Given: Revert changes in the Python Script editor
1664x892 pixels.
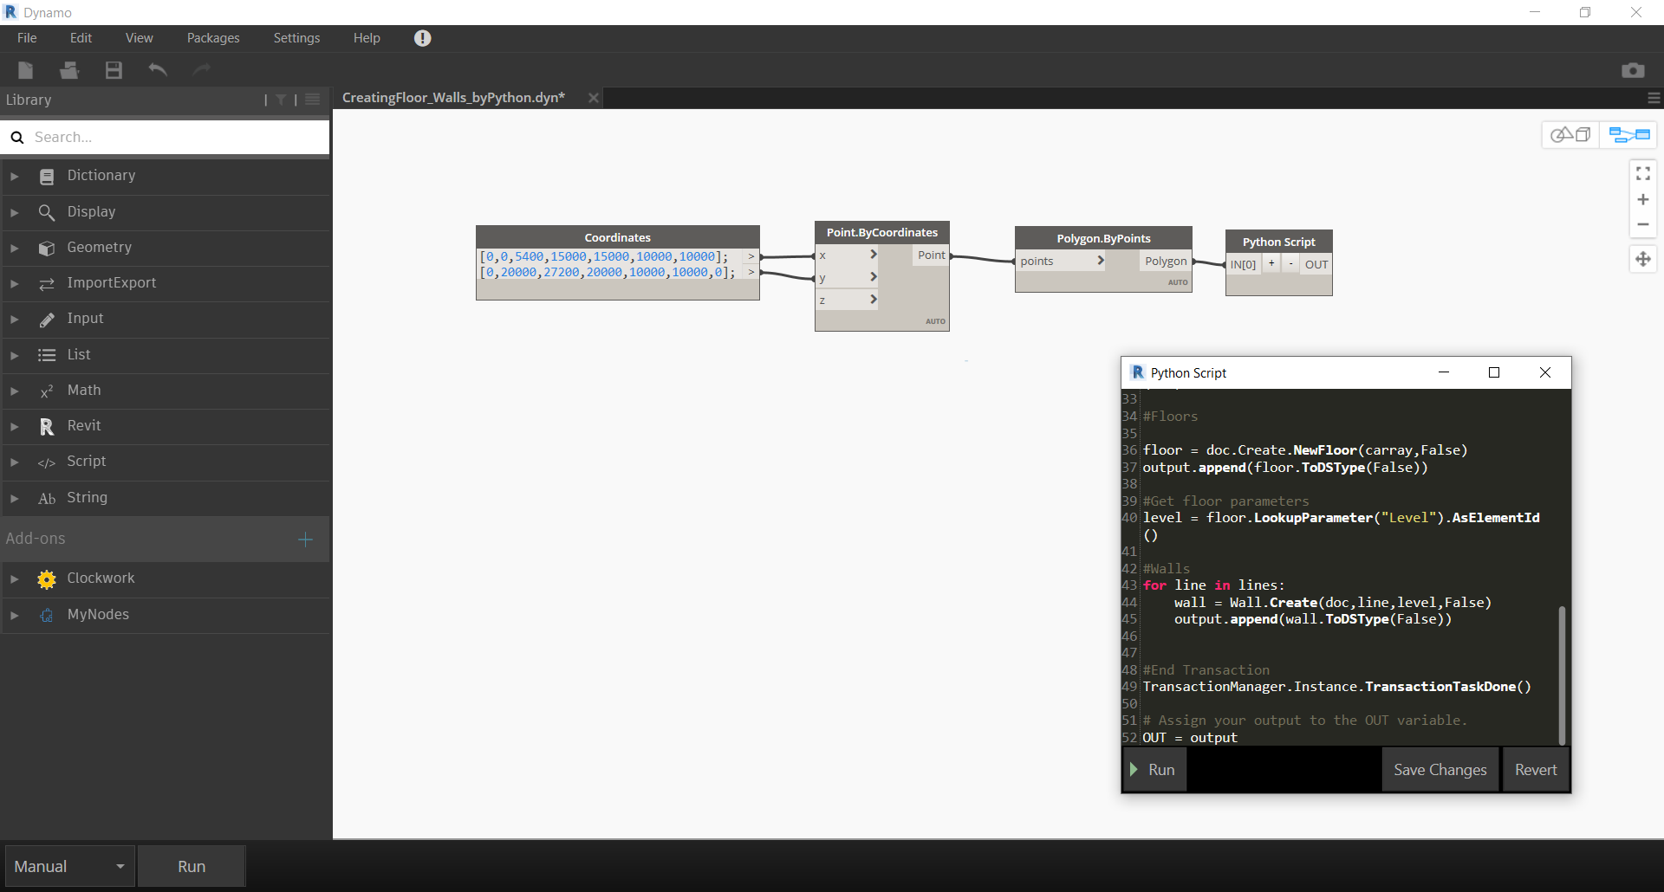Looking at the screenshot, I should [x=1536, y=770].
